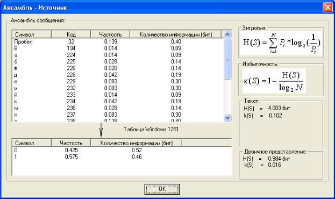Image resolution: width=335 pixels, height=199 pixels.
Task: Select the row for symbol д
Action: (118, 75)
